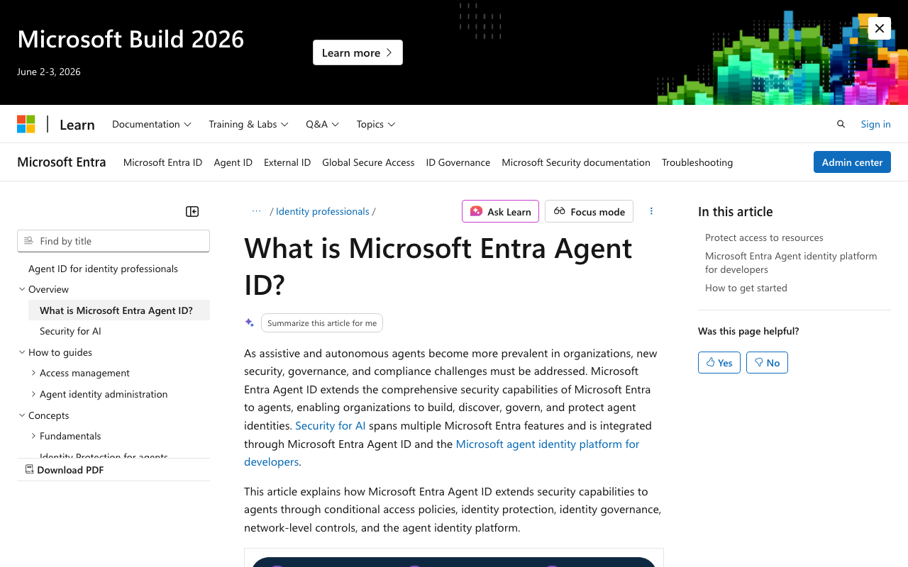The height and width of the screenshot is (567, 908).
Task: Open the Topics dropdown menu
Action: coord(376,124)
